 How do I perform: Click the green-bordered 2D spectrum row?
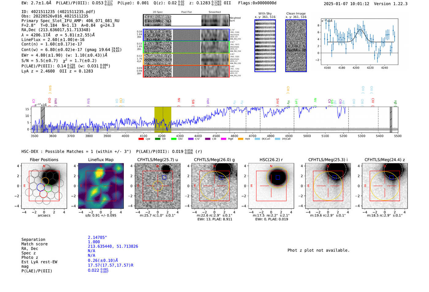(x=186, y=47)
